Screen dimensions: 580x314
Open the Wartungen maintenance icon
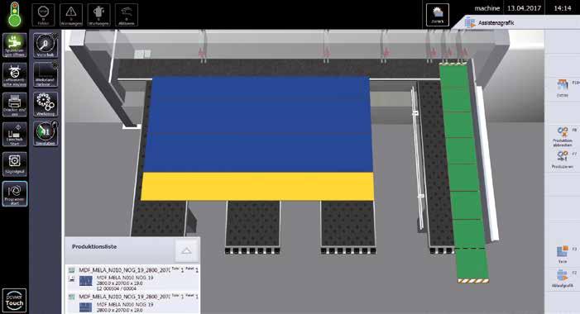point(98,15)
